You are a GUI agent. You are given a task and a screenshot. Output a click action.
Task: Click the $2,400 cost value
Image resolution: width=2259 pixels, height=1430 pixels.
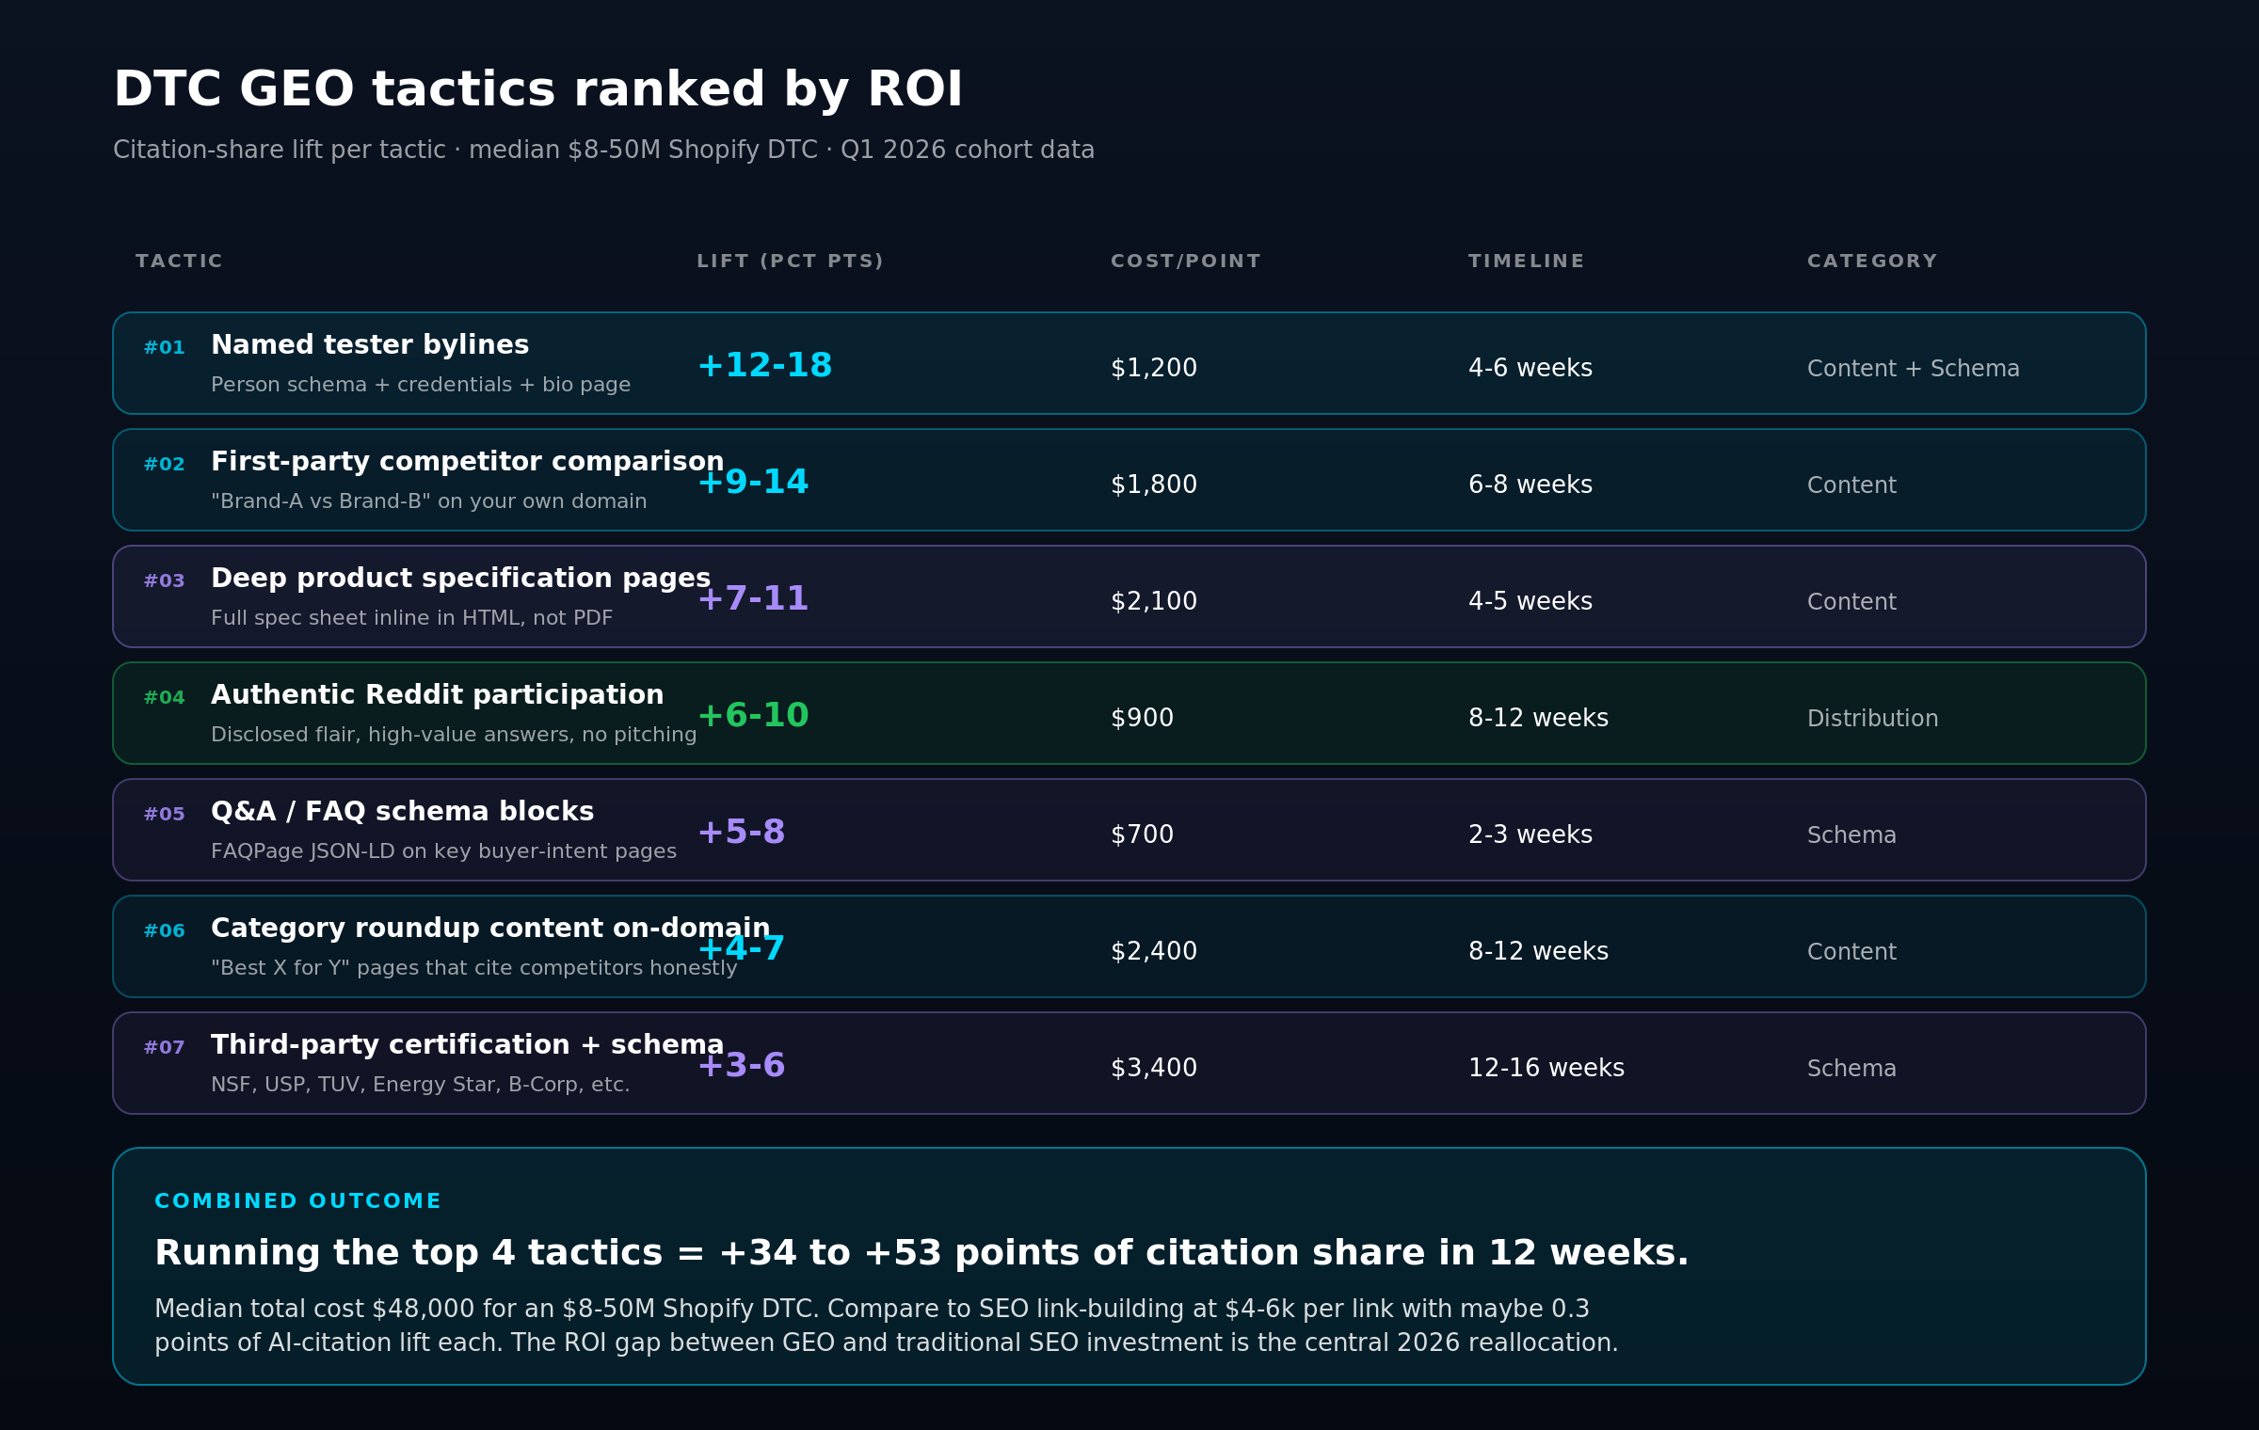coord(1154,951)
